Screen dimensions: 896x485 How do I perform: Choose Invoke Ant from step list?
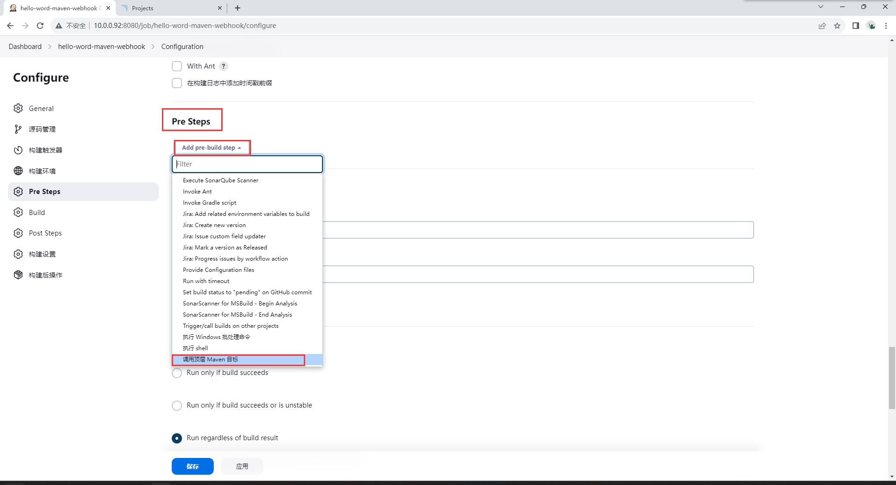pos(247,192)
